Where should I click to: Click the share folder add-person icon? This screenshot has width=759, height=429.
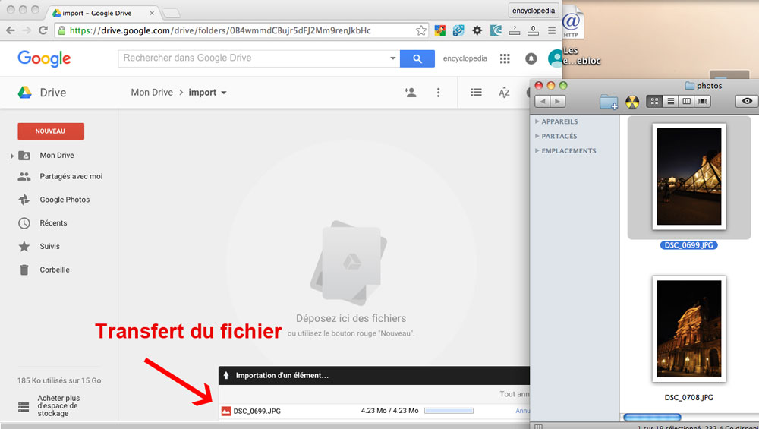[x=411, y=93]
